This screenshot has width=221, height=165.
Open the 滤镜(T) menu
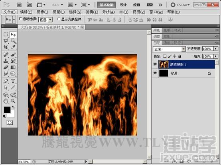pos(92,12)
